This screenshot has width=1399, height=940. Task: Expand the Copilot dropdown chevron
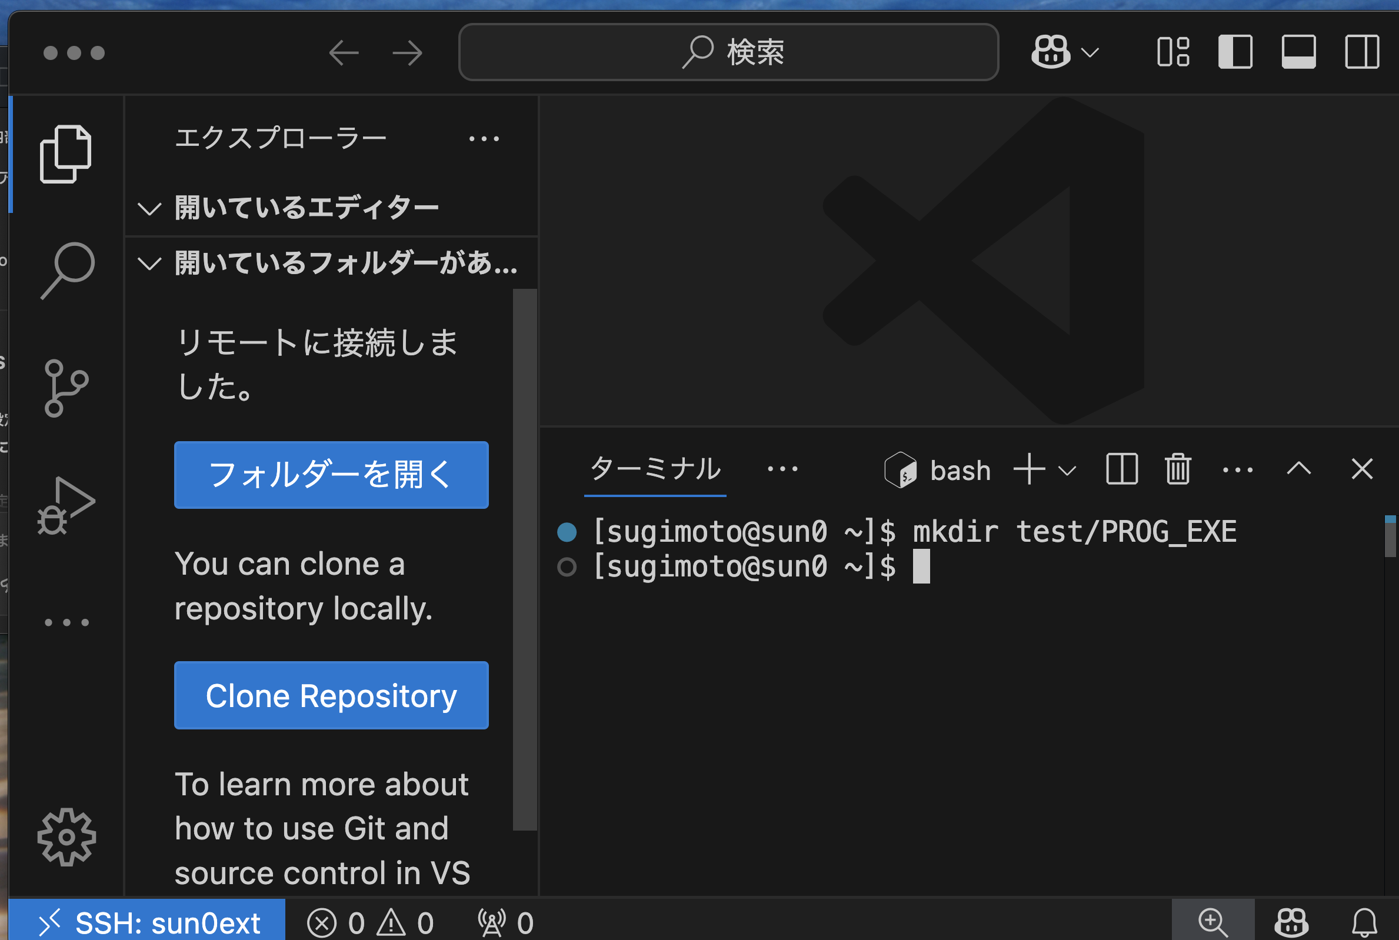coord(1090,53)
